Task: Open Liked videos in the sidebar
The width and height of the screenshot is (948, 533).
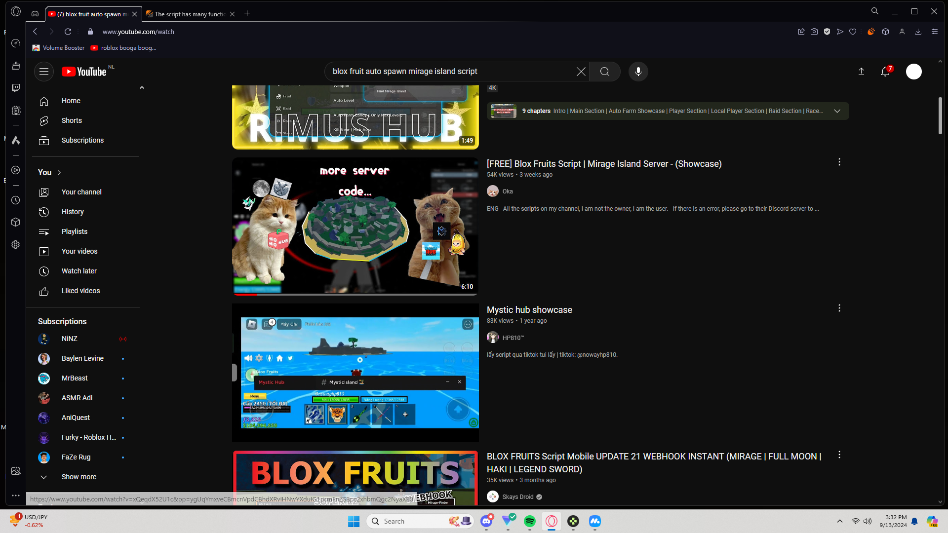Action: [x=81, y=291]
